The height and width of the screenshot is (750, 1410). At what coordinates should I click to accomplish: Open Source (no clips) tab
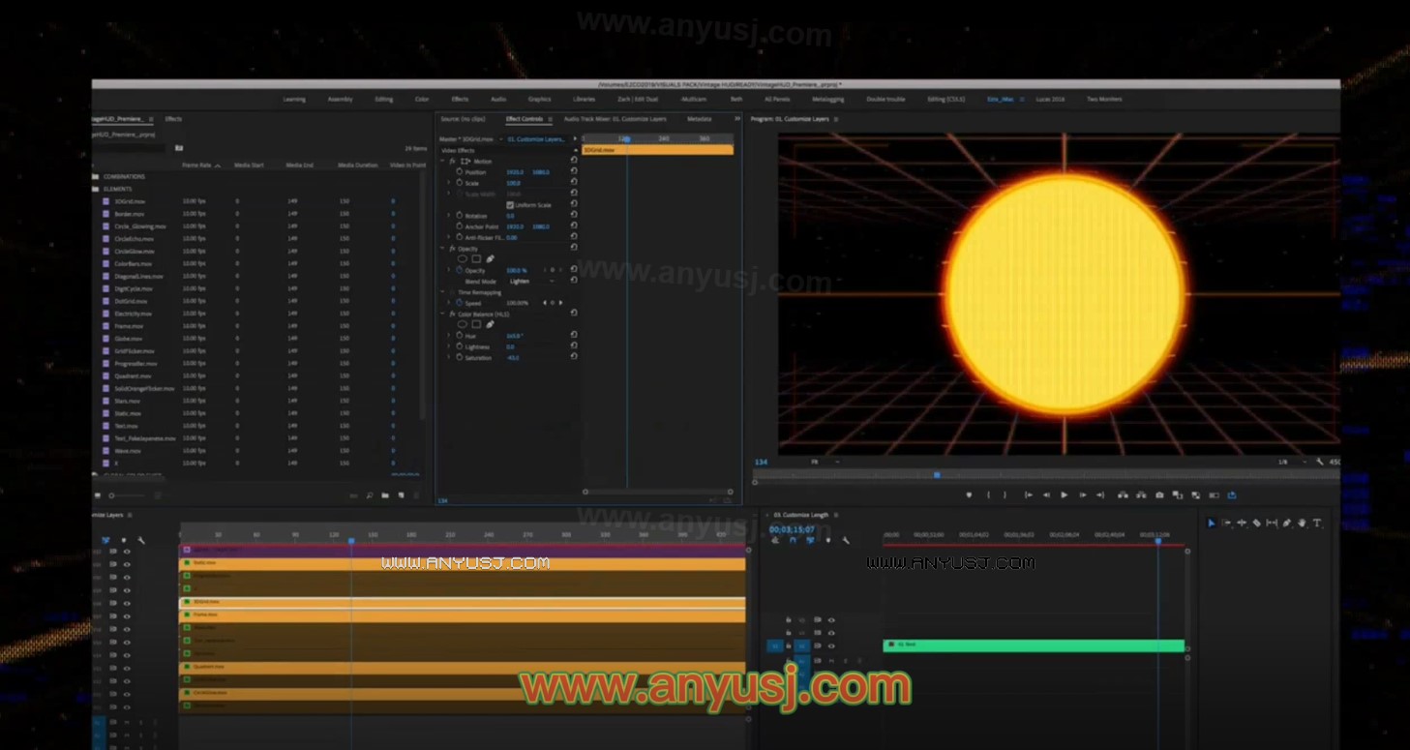click(x=463, y=119)
